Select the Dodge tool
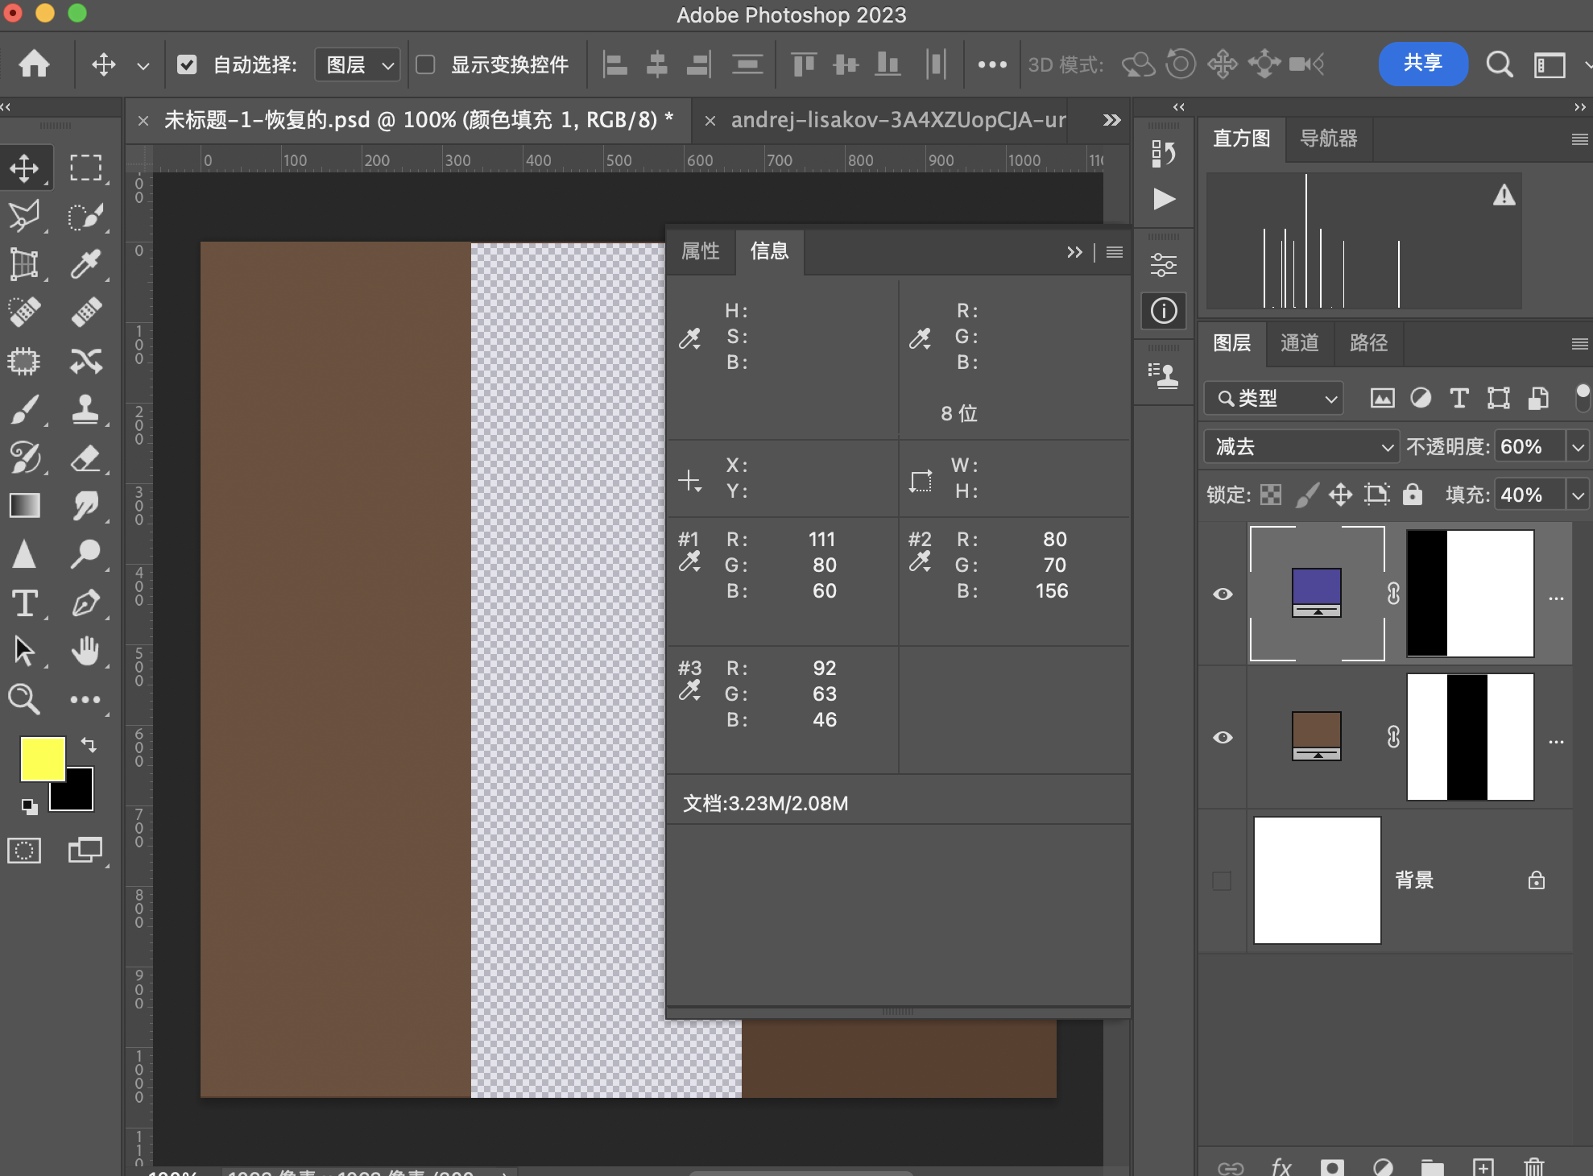The height and width of the screenshot is (1176, 1593). (x=85, y=554)
